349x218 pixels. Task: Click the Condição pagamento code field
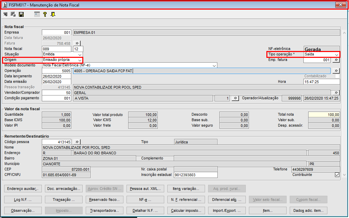coord(57,98)
